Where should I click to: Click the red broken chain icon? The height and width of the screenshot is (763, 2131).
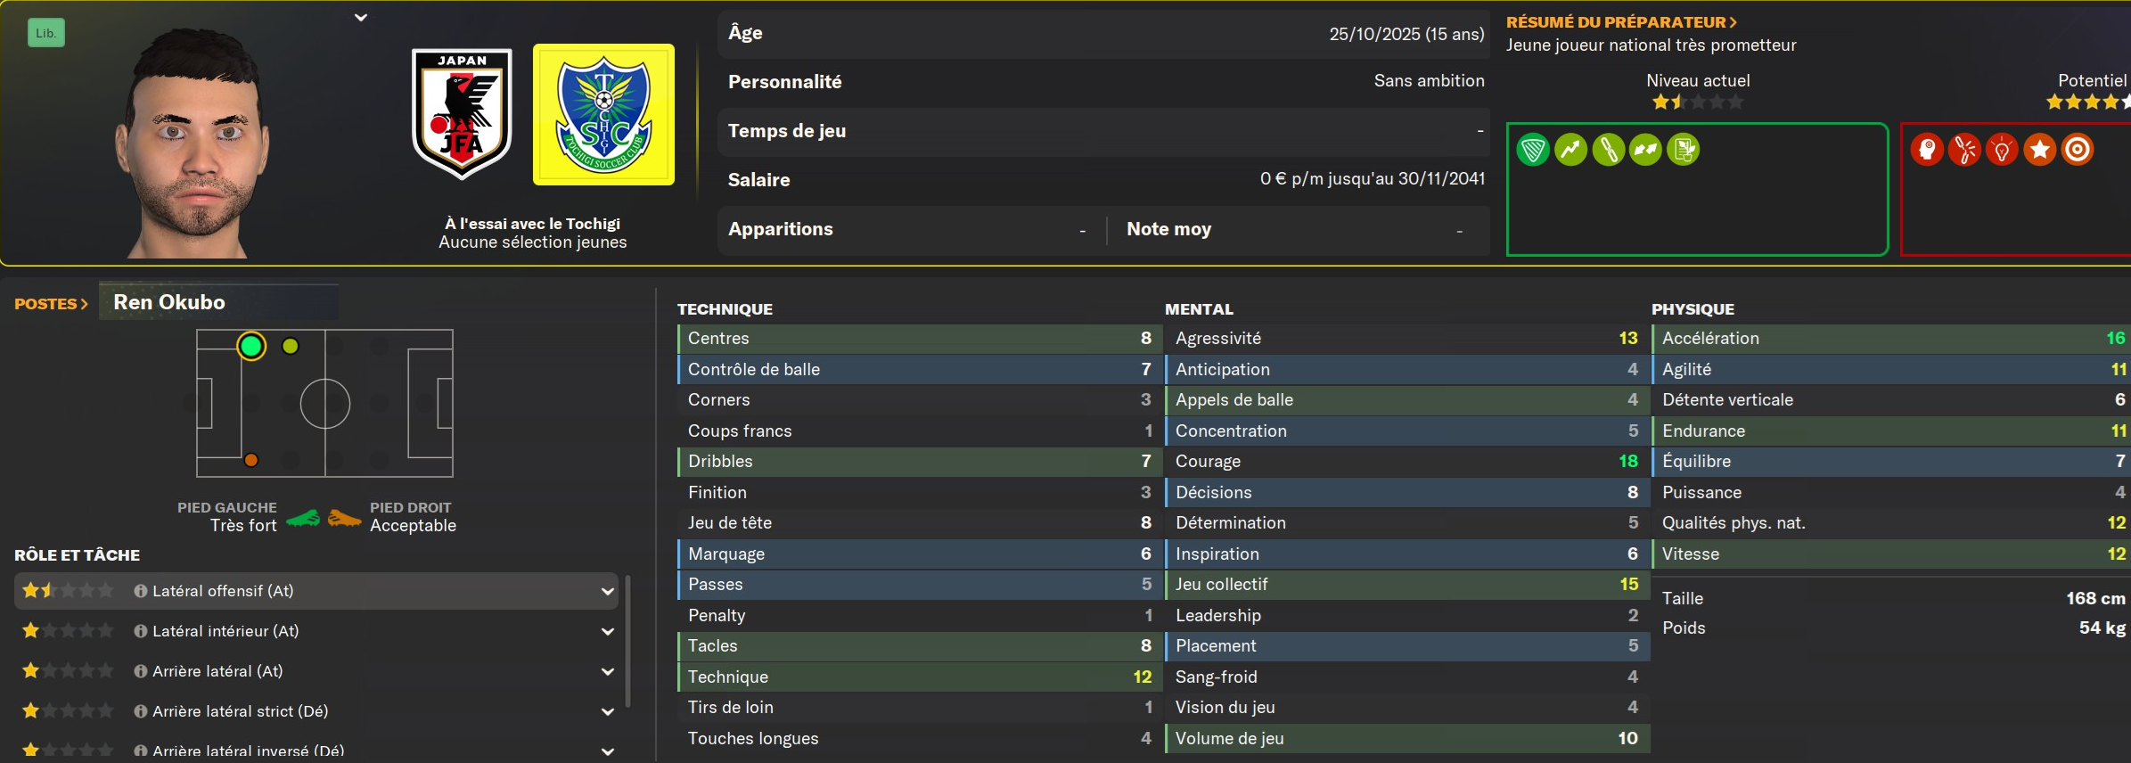pos(1964,150)
